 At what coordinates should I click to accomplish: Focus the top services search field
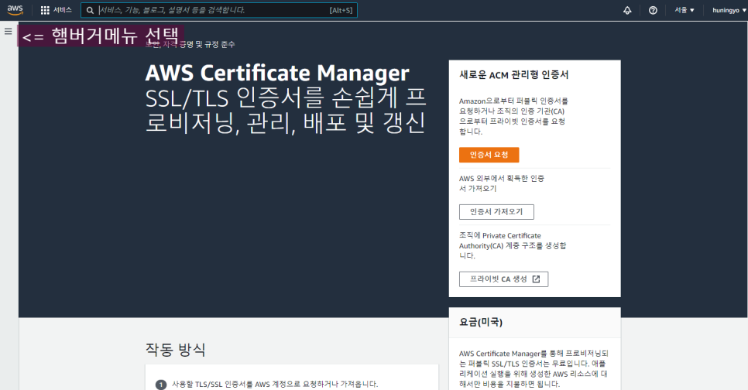tap(219, 10)
